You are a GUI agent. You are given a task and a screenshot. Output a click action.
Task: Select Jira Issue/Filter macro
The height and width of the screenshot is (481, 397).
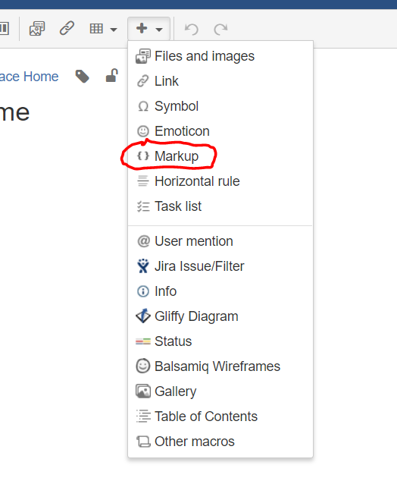(220, 266)
